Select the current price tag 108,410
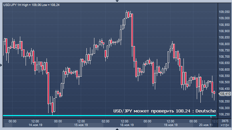Screen dimensions: 232x130 pyautogui.click(x=225, y=94)
